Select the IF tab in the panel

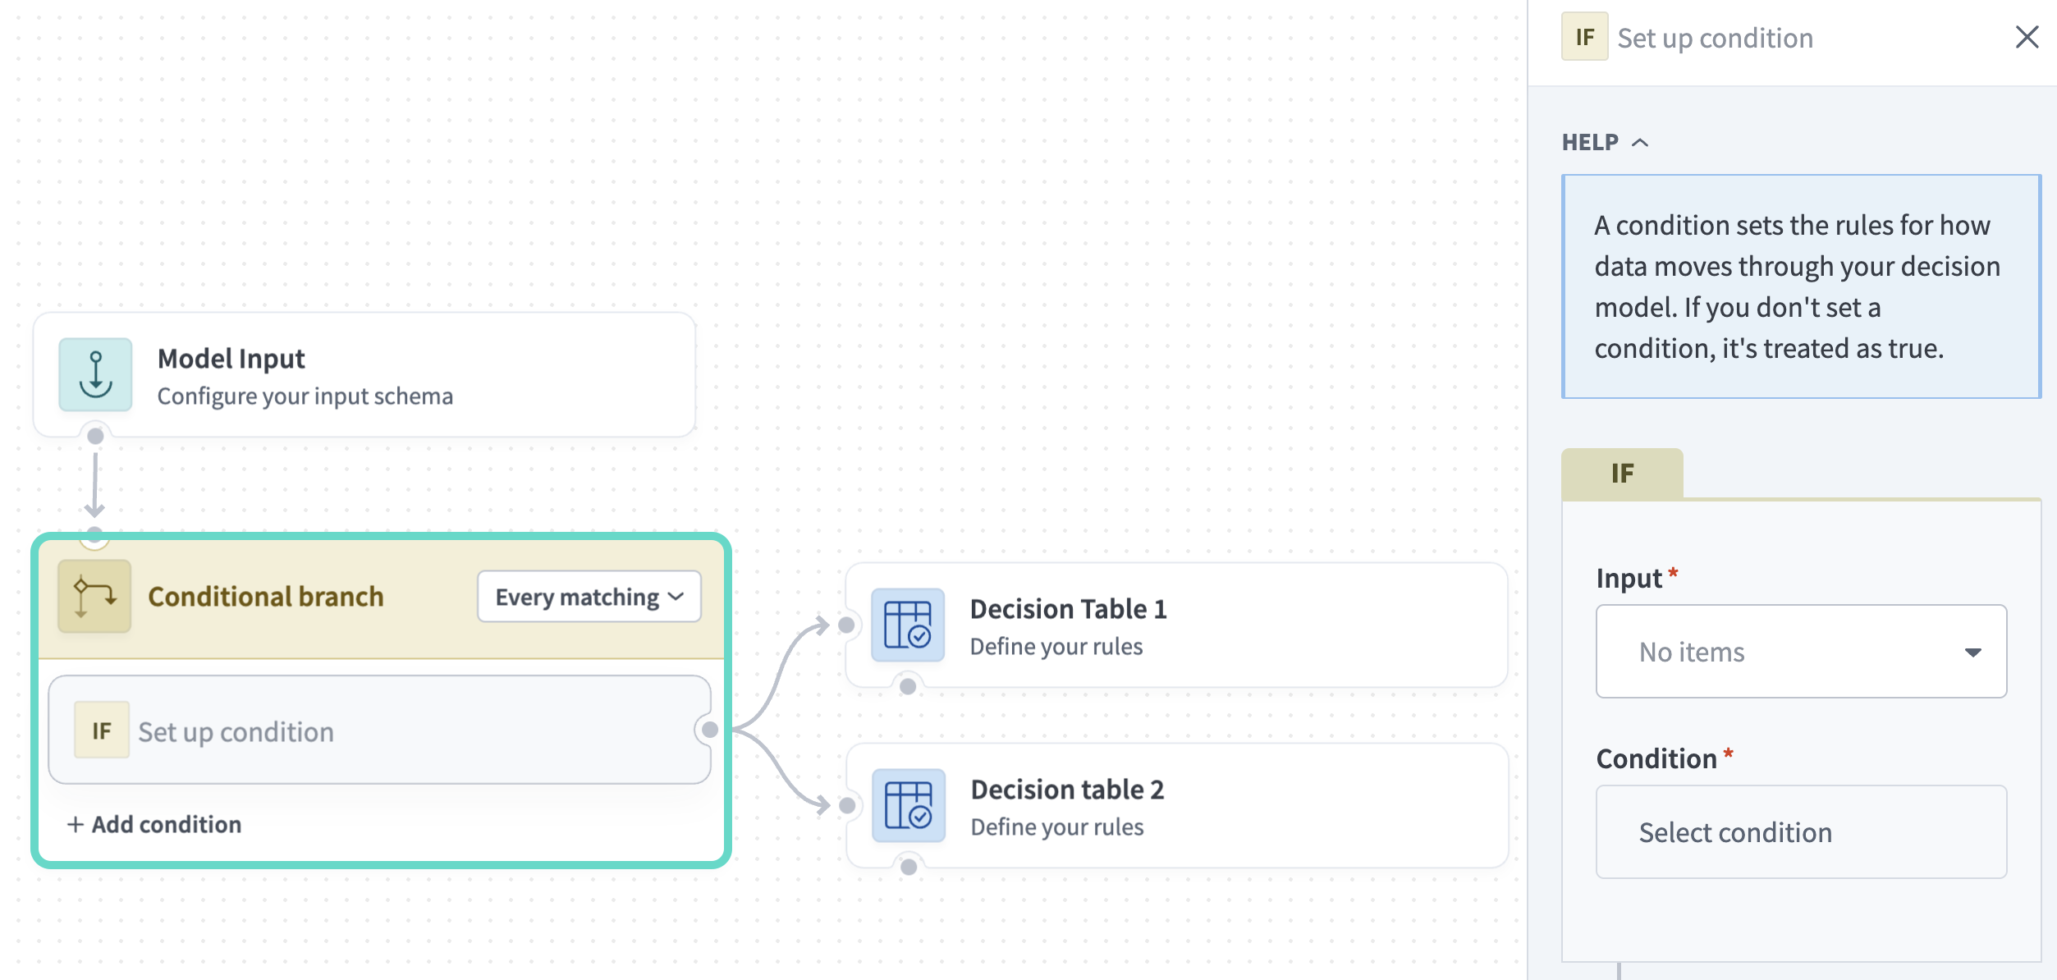[1623, 472]
